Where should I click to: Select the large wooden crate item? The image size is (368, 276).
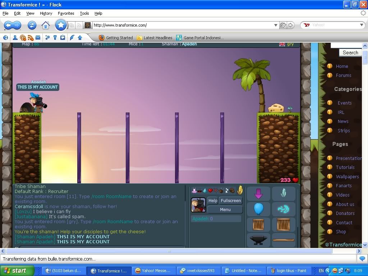(x=284, y=224)
